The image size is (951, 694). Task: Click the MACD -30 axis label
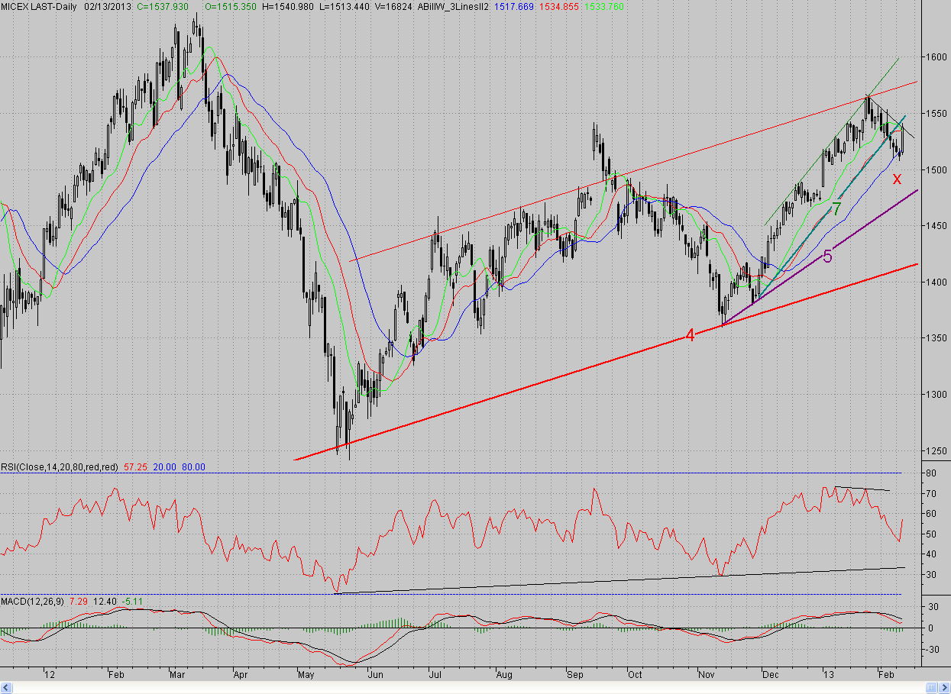click(x=931, y=650)
